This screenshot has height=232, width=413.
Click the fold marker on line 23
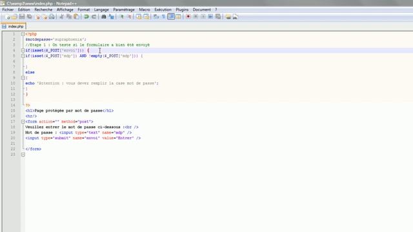tap(23, 155)
